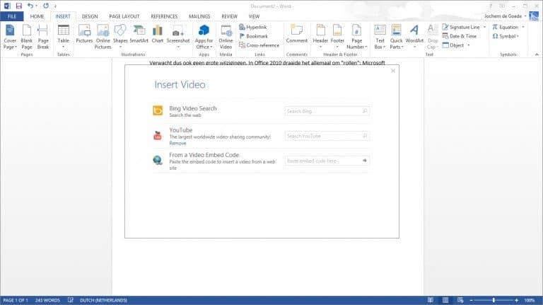The image size is (543, 305).
Task: Switch to the DESIGN tab
Action: pyautogui.click(x=90, y=16)
